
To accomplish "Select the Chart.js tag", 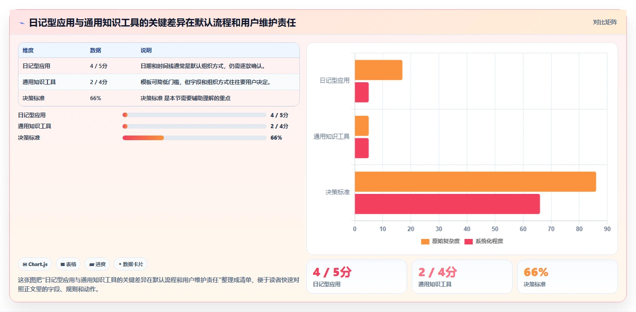I will point(35,264).
